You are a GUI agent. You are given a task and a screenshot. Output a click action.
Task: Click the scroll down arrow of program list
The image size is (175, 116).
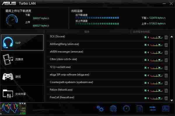tap(172, 100)
